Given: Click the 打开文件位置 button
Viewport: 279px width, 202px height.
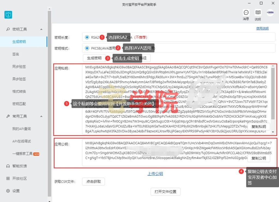Looking at the screenshot, I should tap(165, 192).
